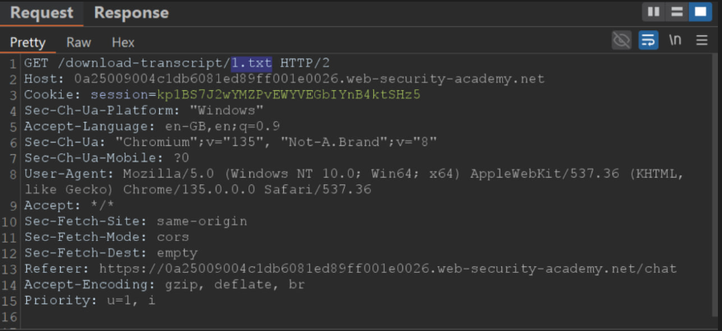Toggle the hide-uninteresting-headers eye icon
Image resolution: width=722 pixels, height=331 pixels.
point(622,40)
